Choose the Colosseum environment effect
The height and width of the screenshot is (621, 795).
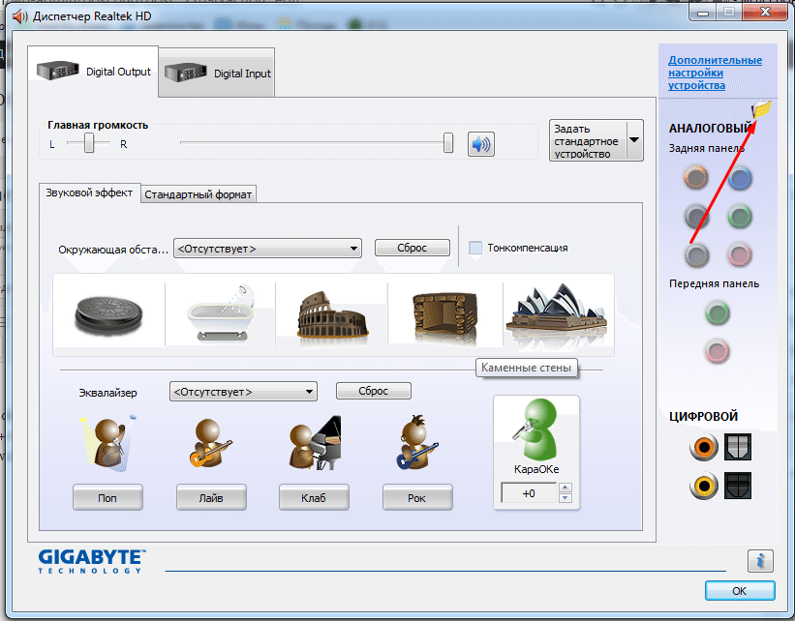[333, 315]
